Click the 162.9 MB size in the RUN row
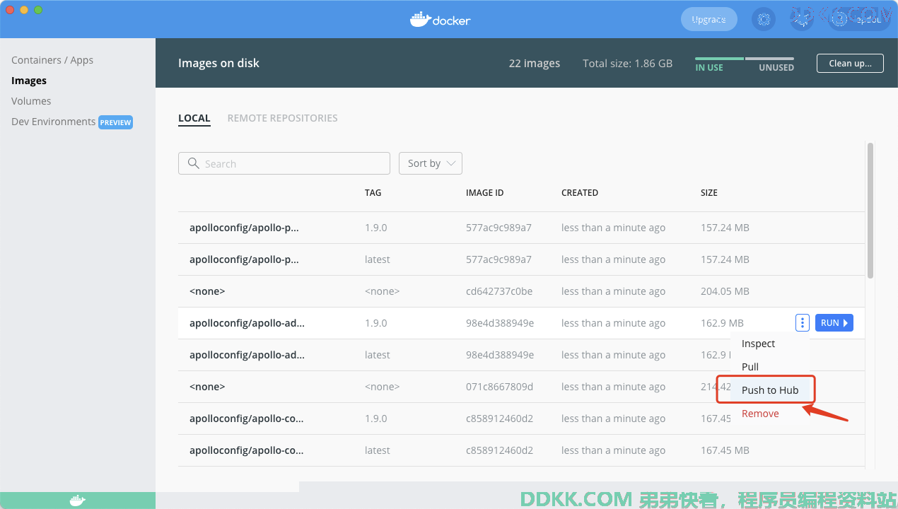Image resolution: width=898 pixels, height=509 pixels. tap(722, 323)
